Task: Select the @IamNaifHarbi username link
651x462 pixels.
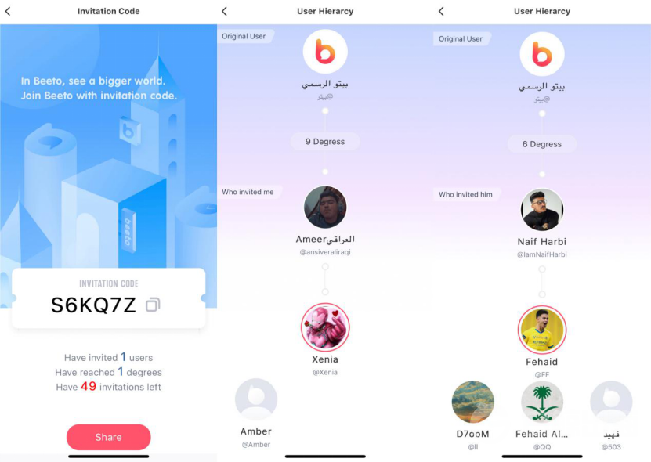Action: pyautogui.click(x=542, y=254)
